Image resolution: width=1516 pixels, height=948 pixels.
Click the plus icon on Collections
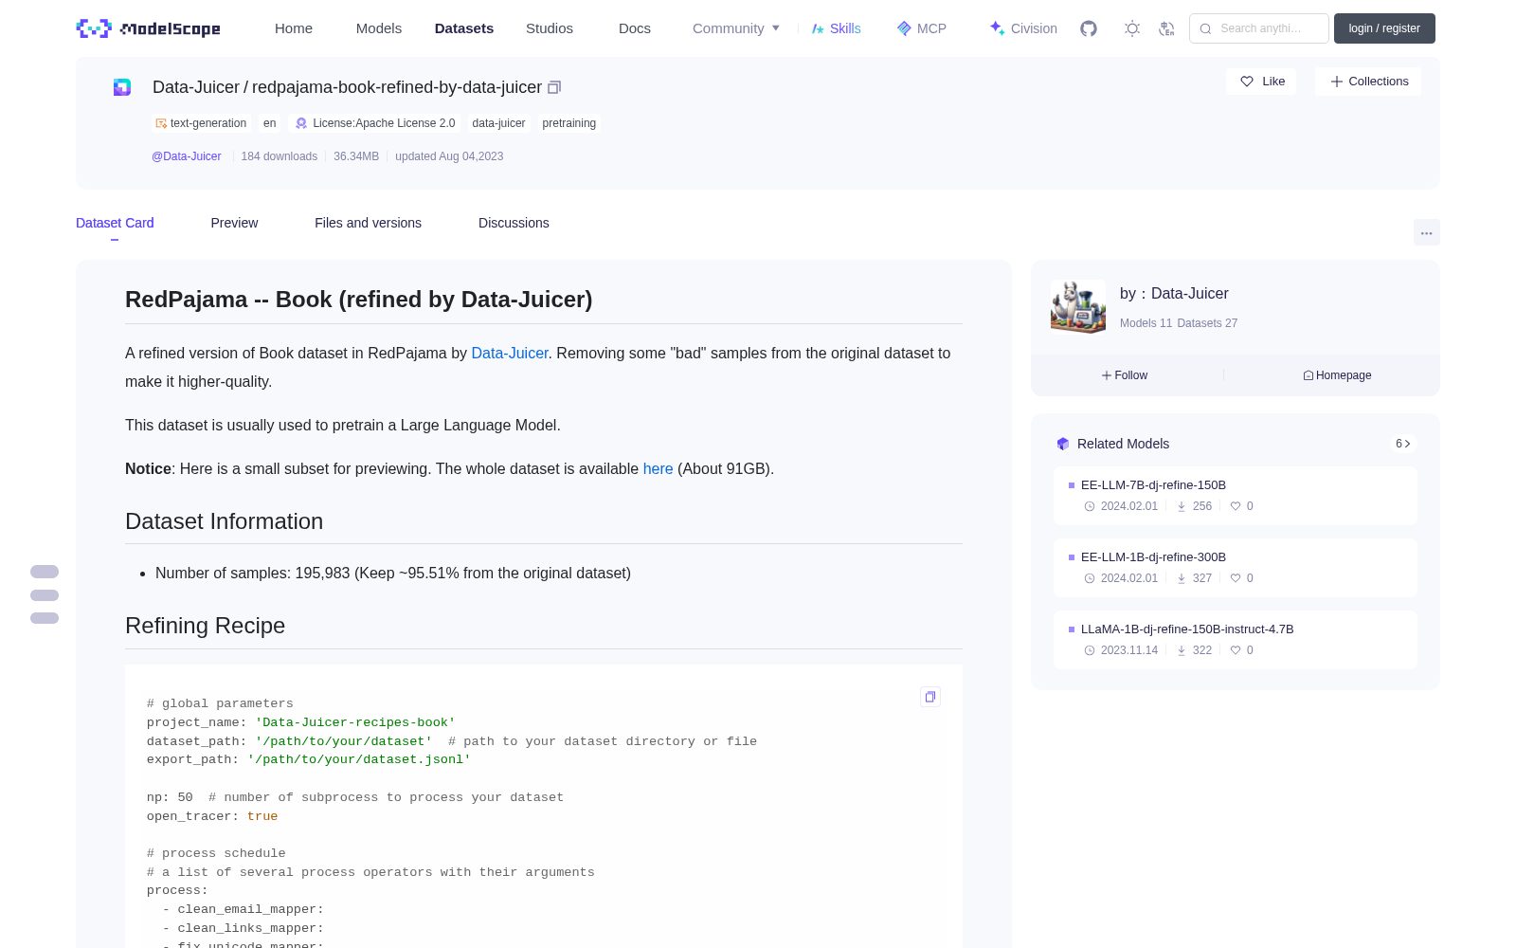1337,82
